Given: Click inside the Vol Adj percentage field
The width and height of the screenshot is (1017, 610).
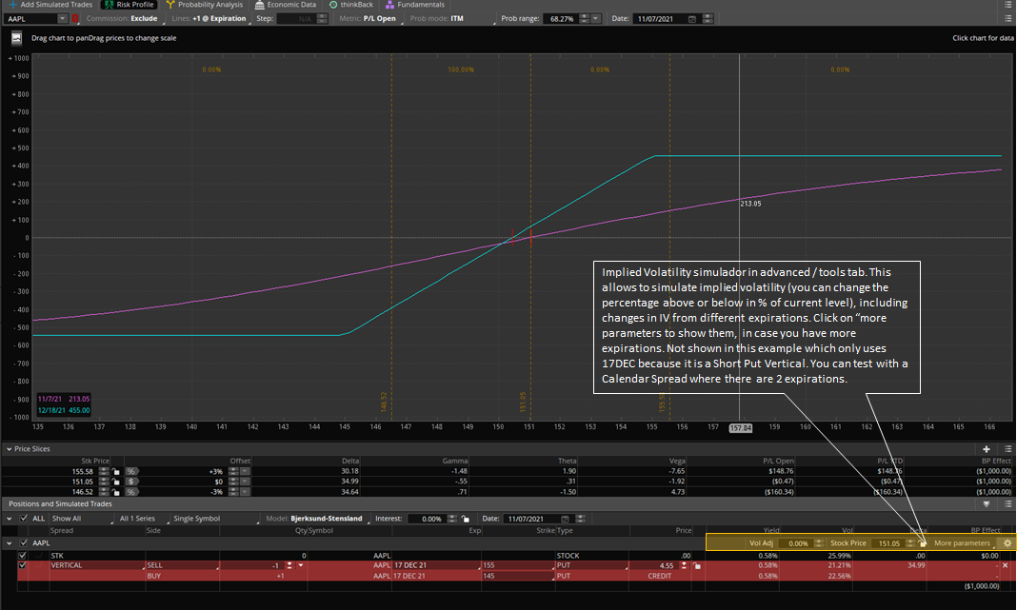Looking at the screenshot, I should coord(798,542).
